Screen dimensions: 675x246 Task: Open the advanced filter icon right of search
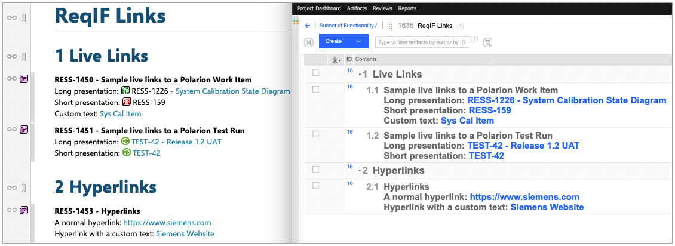click(x=488, y=42)
